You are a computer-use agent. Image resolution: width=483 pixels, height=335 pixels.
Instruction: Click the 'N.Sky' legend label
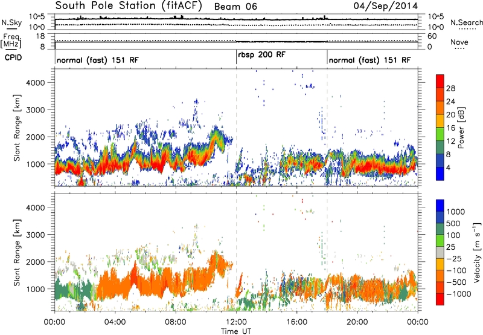point(11,22)
